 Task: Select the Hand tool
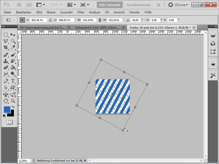6,101
